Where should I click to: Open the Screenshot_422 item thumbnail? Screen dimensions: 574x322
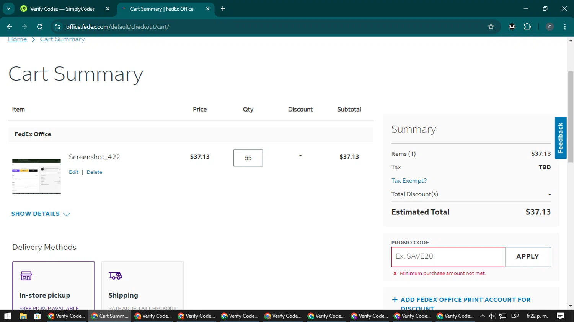(x=36, y=176)
